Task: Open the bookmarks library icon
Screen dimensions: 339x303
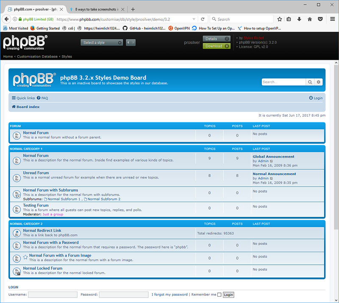Action: coord(289,19)
